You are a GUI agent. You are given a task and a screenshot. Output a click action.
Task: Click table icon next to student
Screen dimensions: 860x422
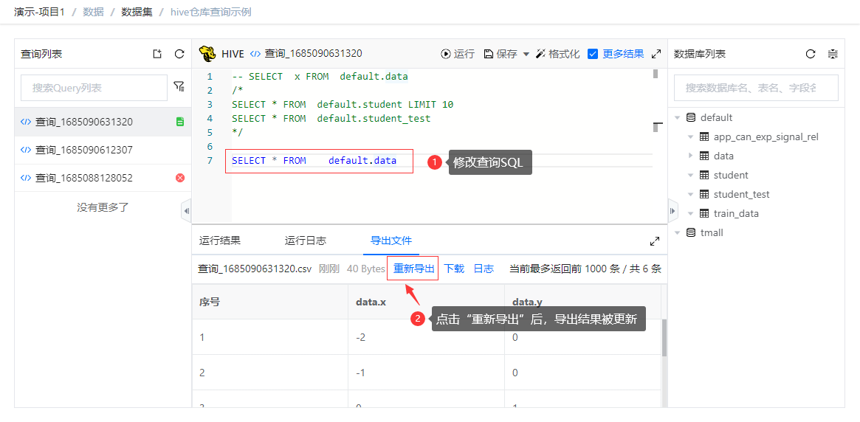click(704, 175)
